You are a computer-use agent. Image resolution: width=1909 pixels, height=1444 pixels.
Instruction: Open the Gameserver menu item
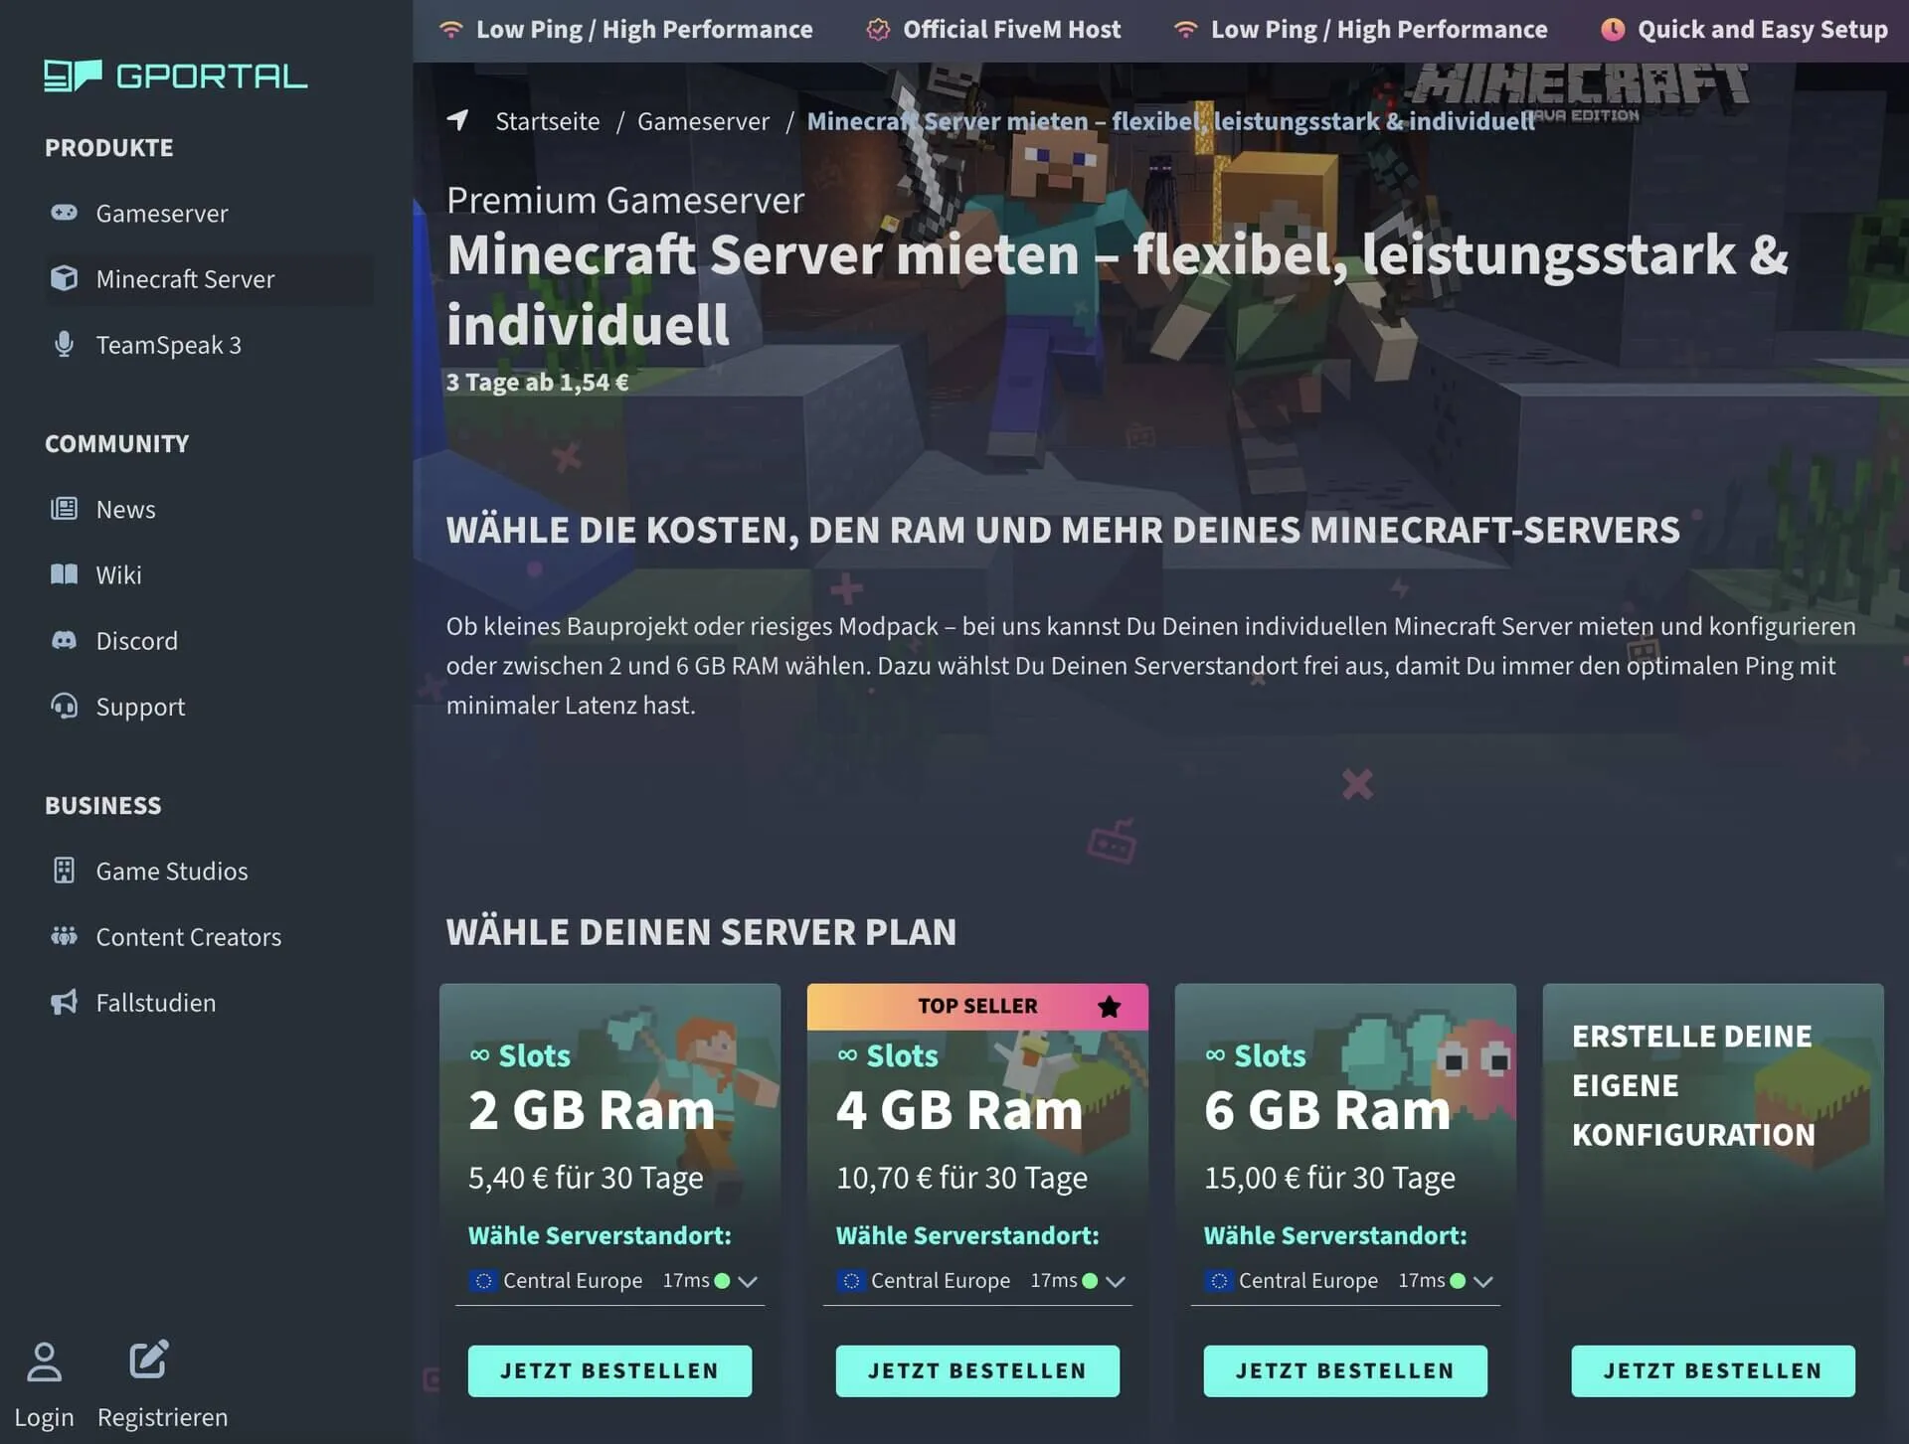click(210, 213)
